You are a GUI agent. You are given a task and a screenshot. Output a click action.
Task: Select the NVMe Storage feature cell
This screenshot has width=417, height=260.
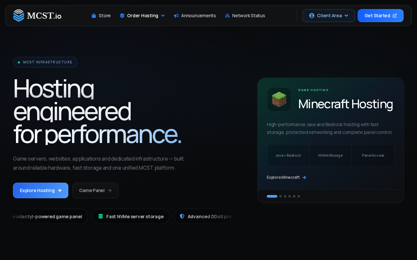coord(331,155)
